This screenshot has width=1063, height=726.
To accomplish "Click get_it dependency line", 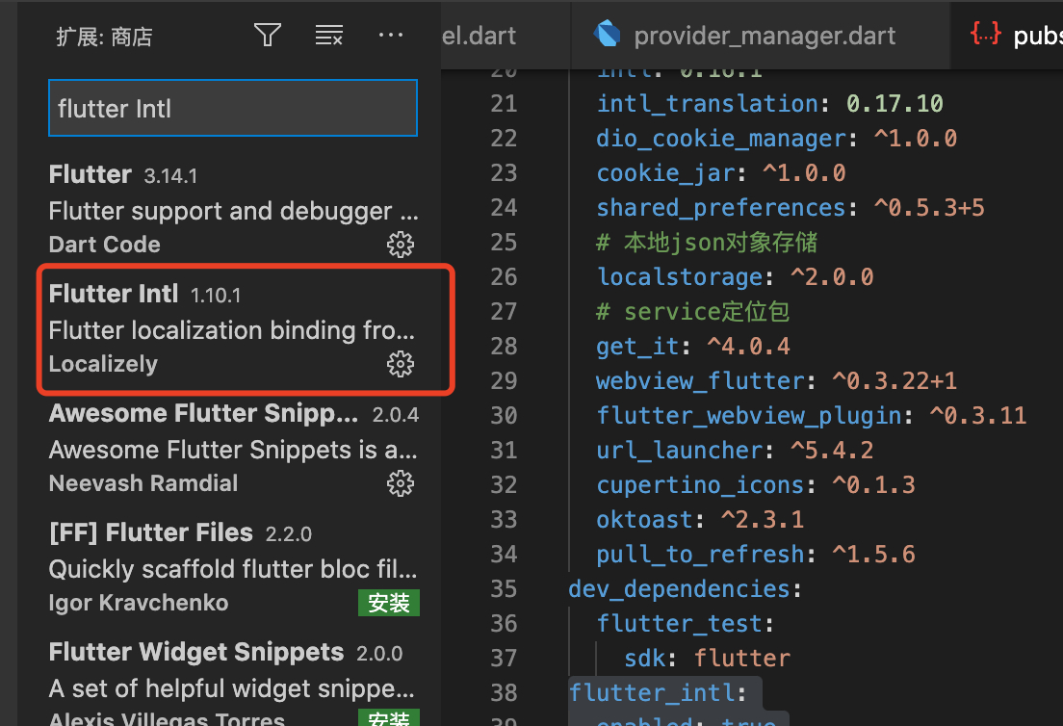I will pyautogui.click(x=693, y=346).
